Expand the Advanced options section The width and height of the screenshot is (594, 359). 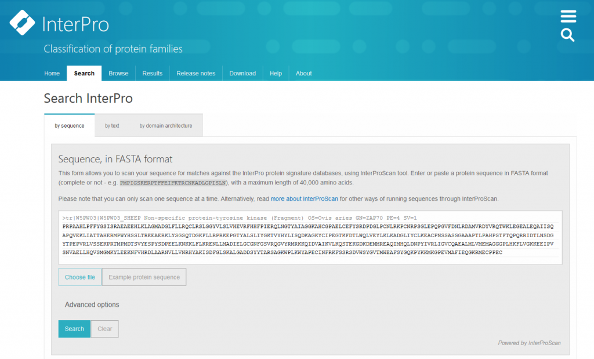click(92, 304)
